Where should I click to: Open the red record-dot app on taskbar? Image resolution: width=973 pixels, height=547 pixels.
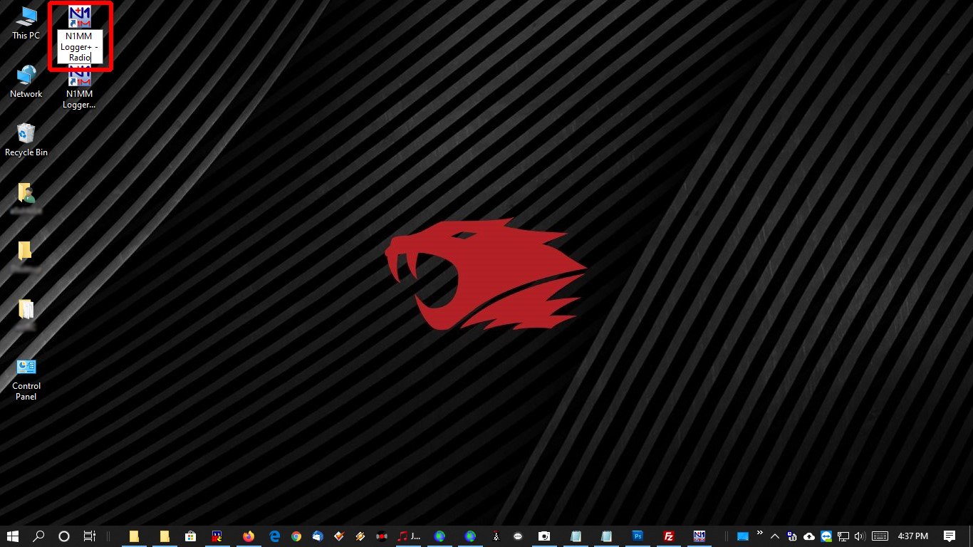pyautogui.click(x=382, y=536)
